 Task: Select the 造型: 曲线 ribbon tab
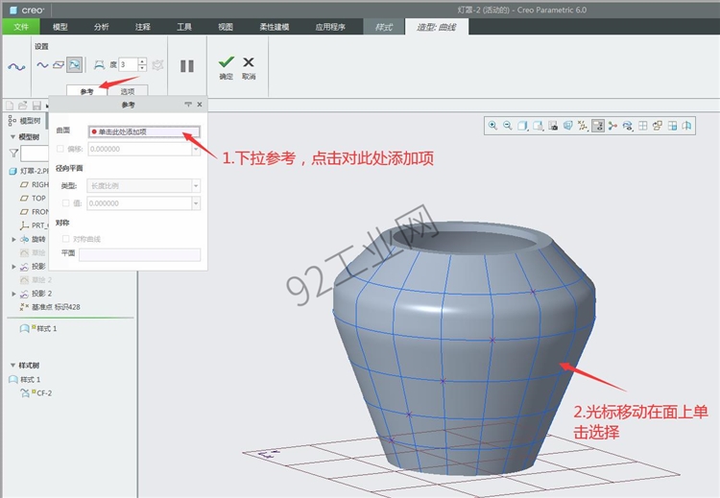pyautogui.click(x=437, y=27)
